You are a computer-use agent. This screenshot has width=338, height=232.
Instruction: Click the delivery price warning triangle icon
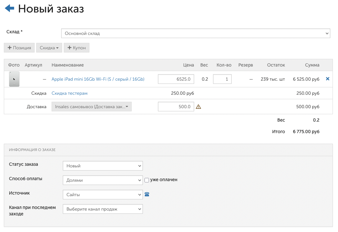198,107
